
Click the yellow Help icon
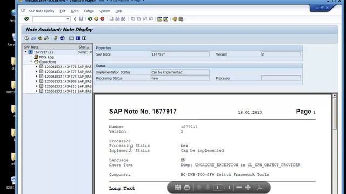[175, 19]
